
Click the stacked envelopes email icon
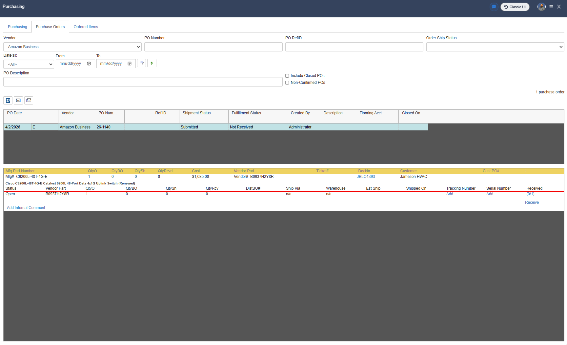pos(29,101)
